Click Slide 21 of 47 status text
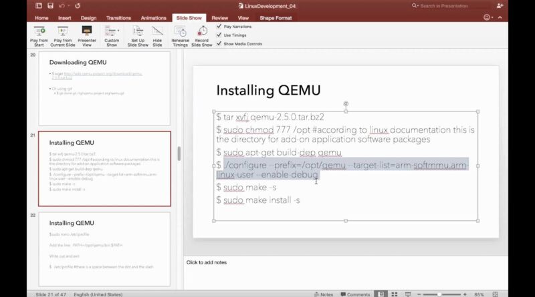Screen dimensions: 535x297 [x=51, y=294]
